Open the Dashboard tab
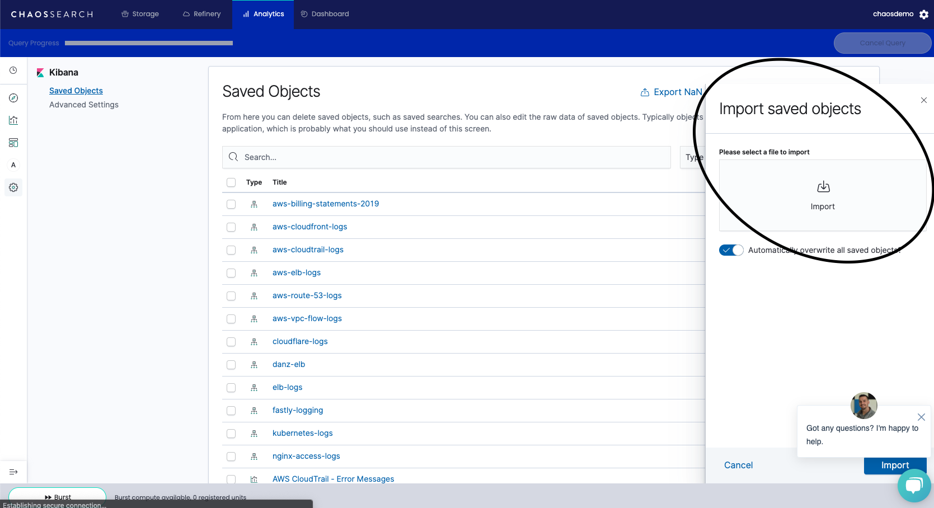The width and height of the screenshot is (934, 508). pos(325,14)
